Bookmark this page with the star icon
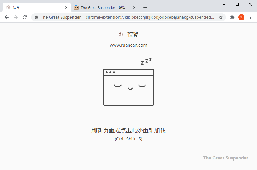This screenshot has width=257, height=170. 221,17
